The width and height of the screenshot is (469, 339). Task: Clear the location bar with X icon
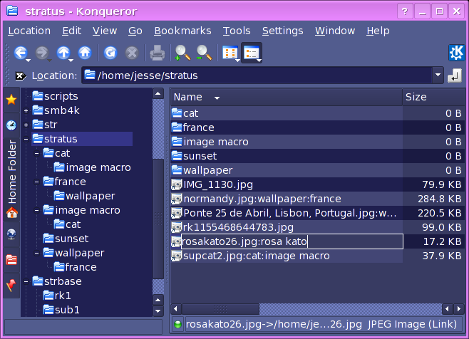pos(21,76)
